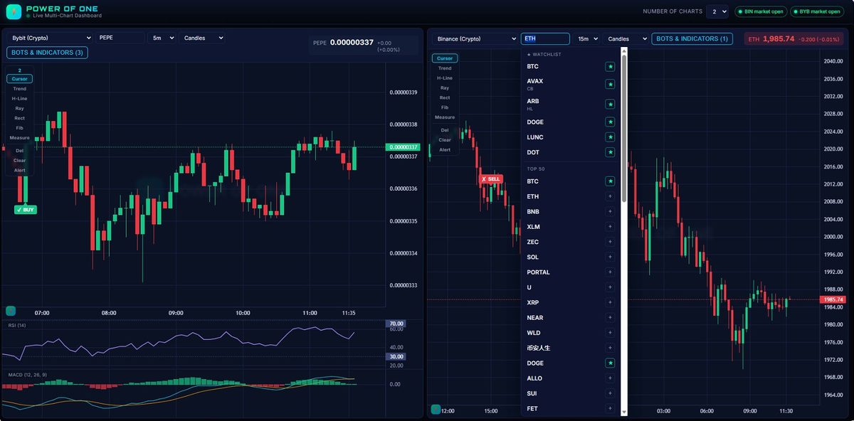This screenshot has height=421, width=854.
Task: Add BNB to watchlist with plus icon
Action: (x=610, y=212)
